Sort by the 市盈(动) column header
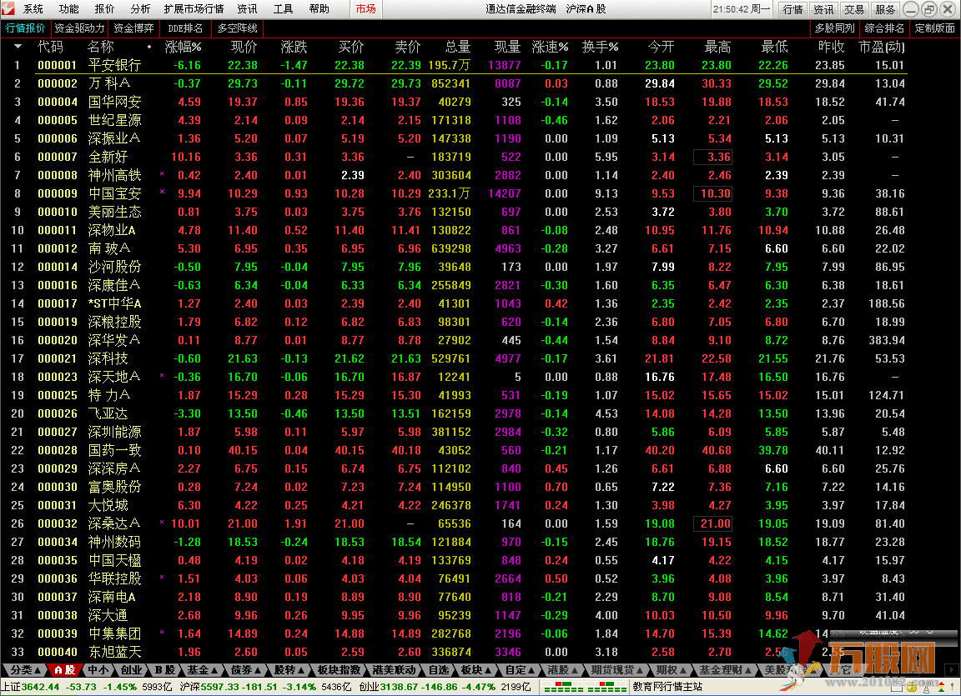Screen dimensions: 961x696 coord(882,47)
